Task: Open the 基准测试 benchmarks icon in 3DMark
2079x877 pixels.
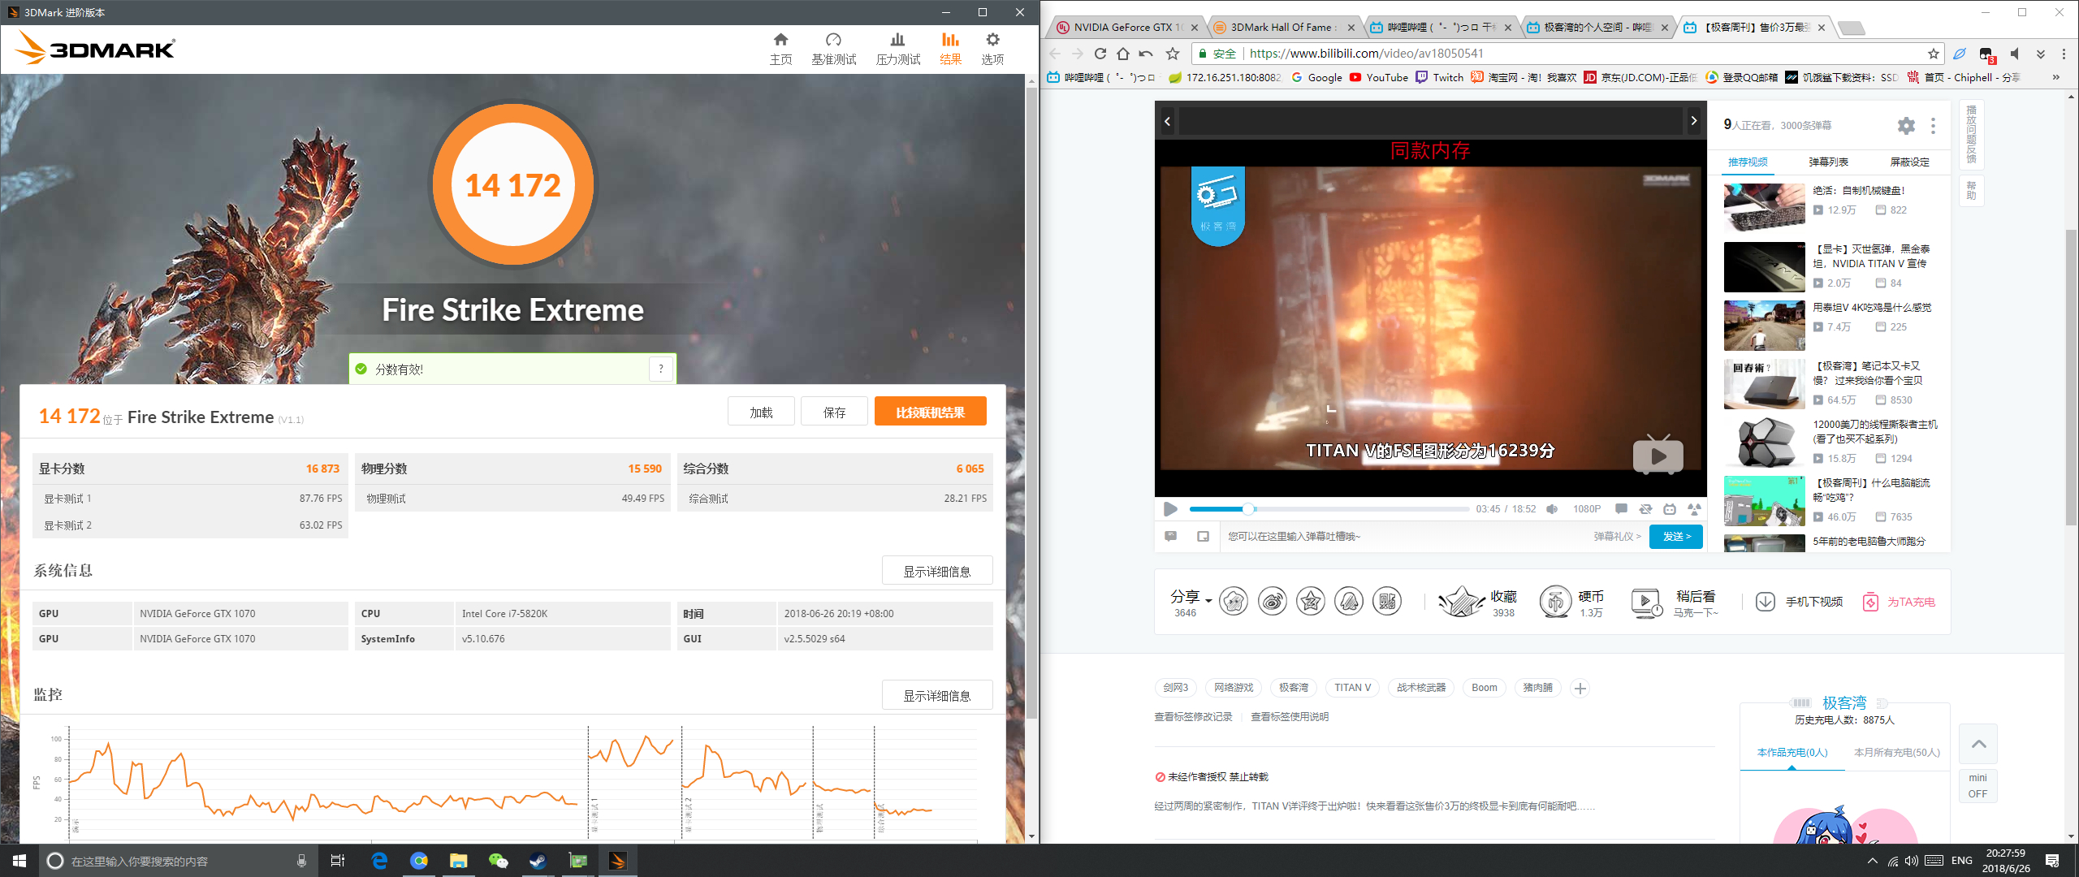Action: [x=833, y=40]
